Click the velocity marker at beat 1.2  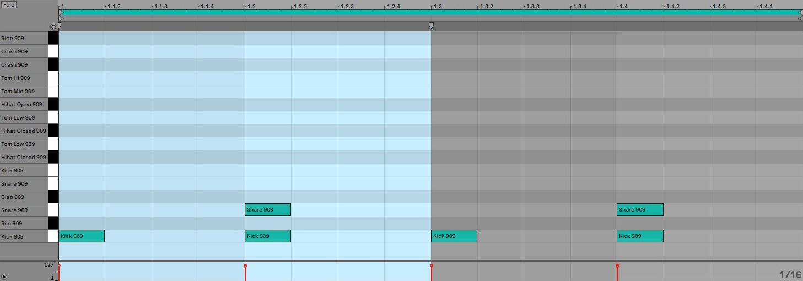245,266
